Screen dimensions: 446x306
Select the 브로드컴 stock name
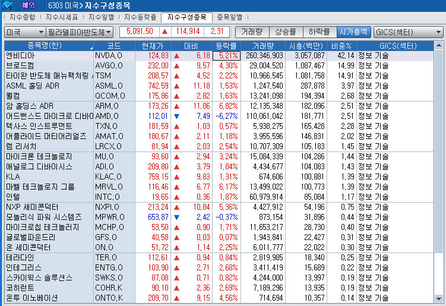point(20,66)
